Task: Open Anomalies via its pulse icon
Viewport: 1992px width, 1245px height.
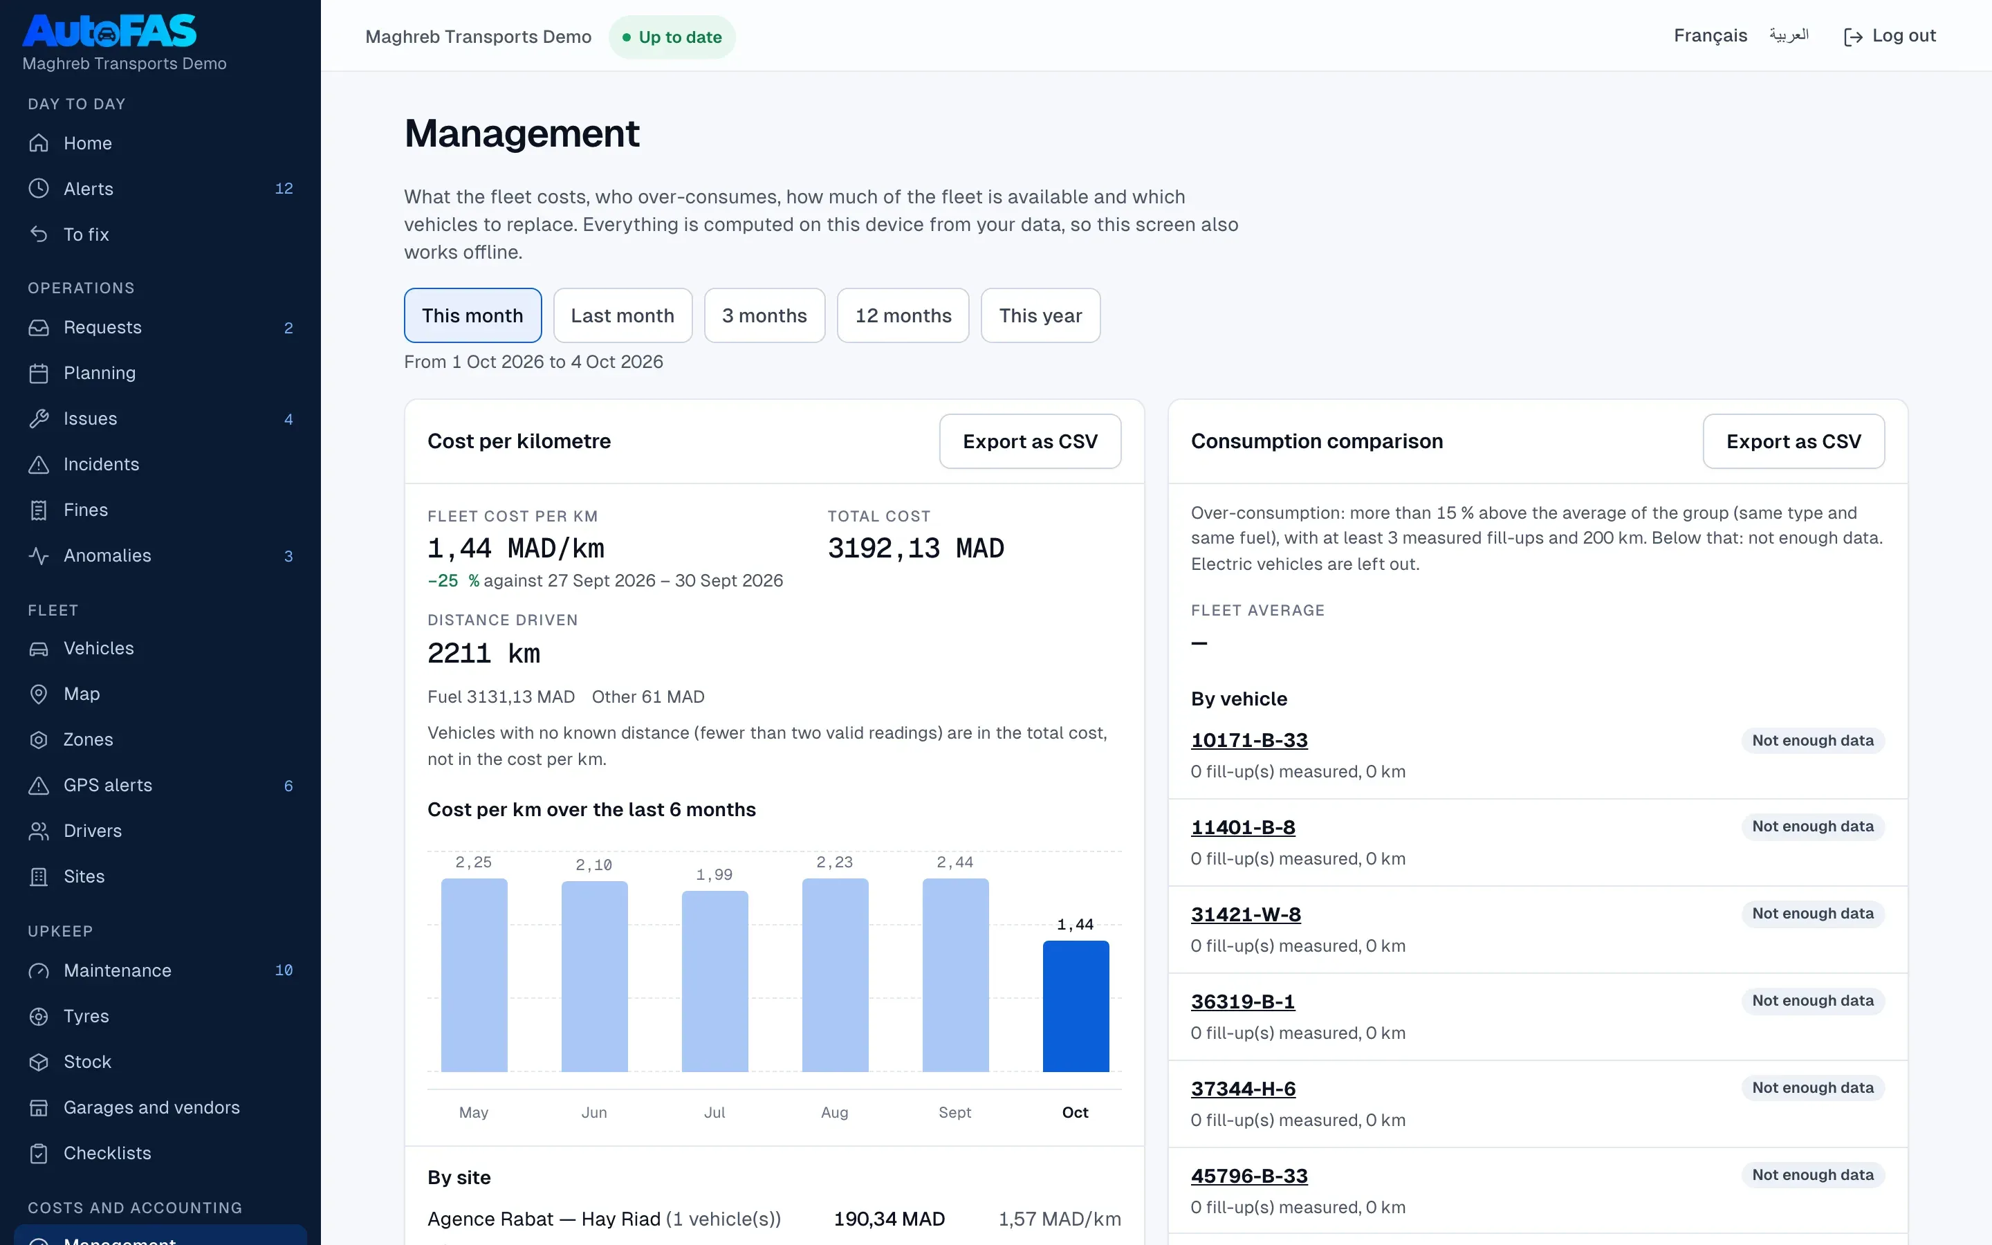Action: pyautogui.click(x=39, y=556)
